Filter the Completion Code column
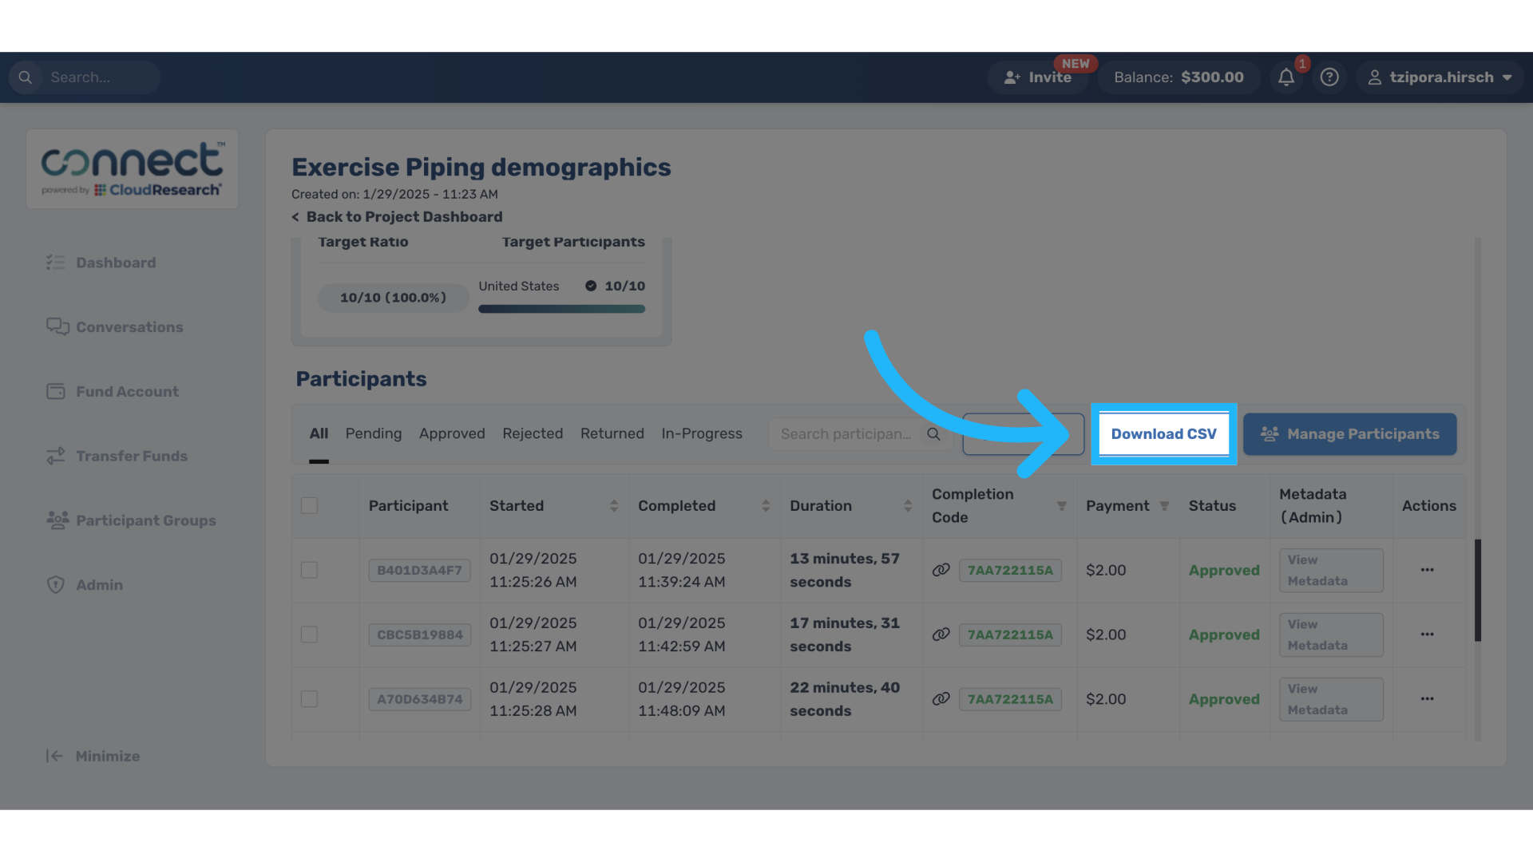 [1062, 506]
